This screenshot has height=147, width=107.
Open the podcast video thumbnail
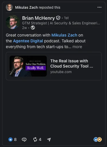click(28, 66)
